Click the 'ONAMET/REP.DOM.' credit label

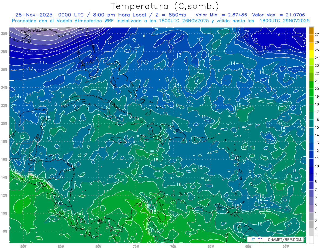(285, 239)
